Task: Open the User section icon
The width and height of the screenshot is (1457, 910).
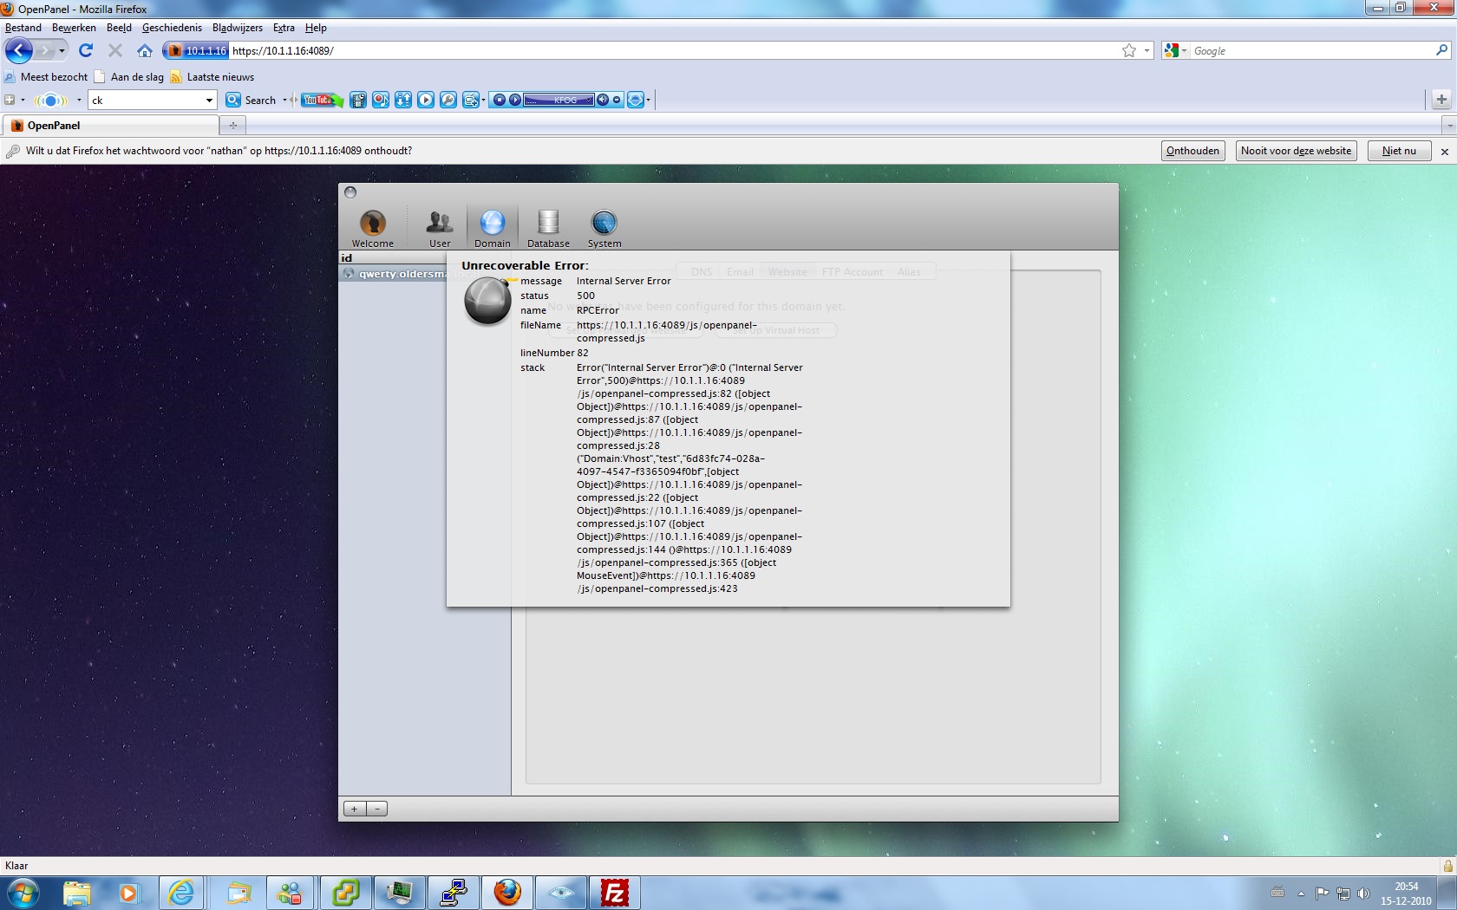Action: coord(440,223)
